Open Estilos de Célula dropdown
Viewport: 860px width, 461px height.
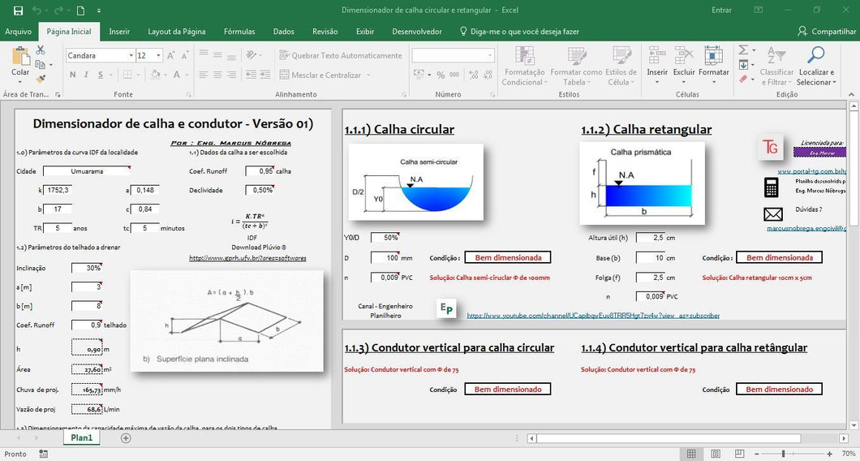pos(621,66)
